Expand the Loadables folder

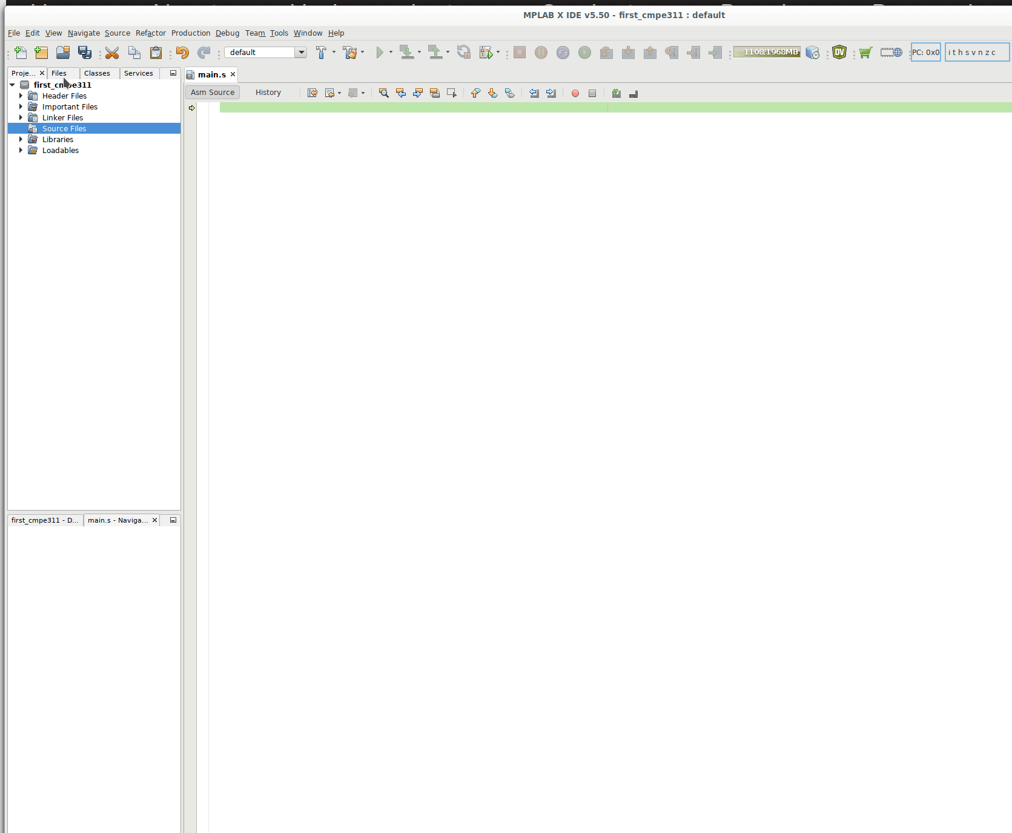(x=21, y=151)
